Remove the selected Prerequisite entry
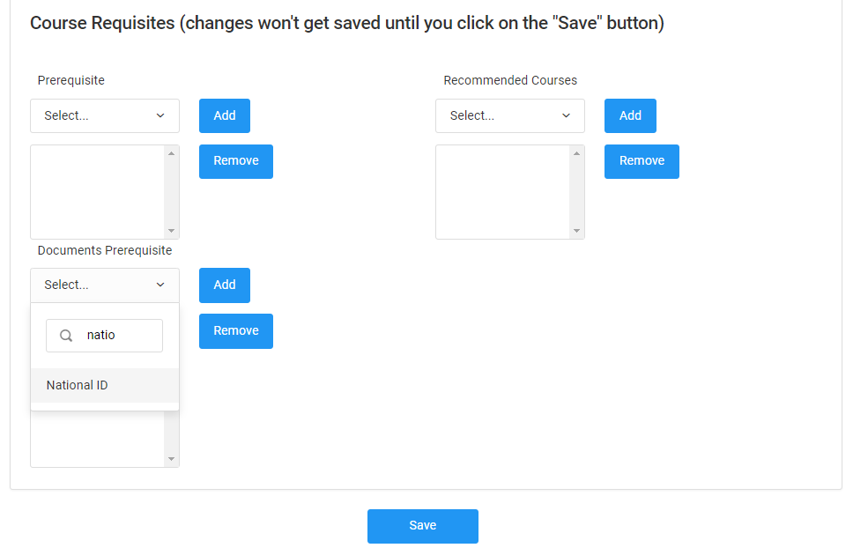The image size is (853, 548). click(236, 161)
